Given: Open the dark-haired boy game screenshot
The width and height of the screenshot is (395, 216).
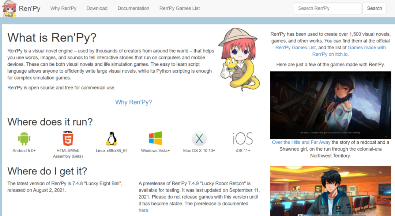Looking at the screenshot, I should pos(331,191).
